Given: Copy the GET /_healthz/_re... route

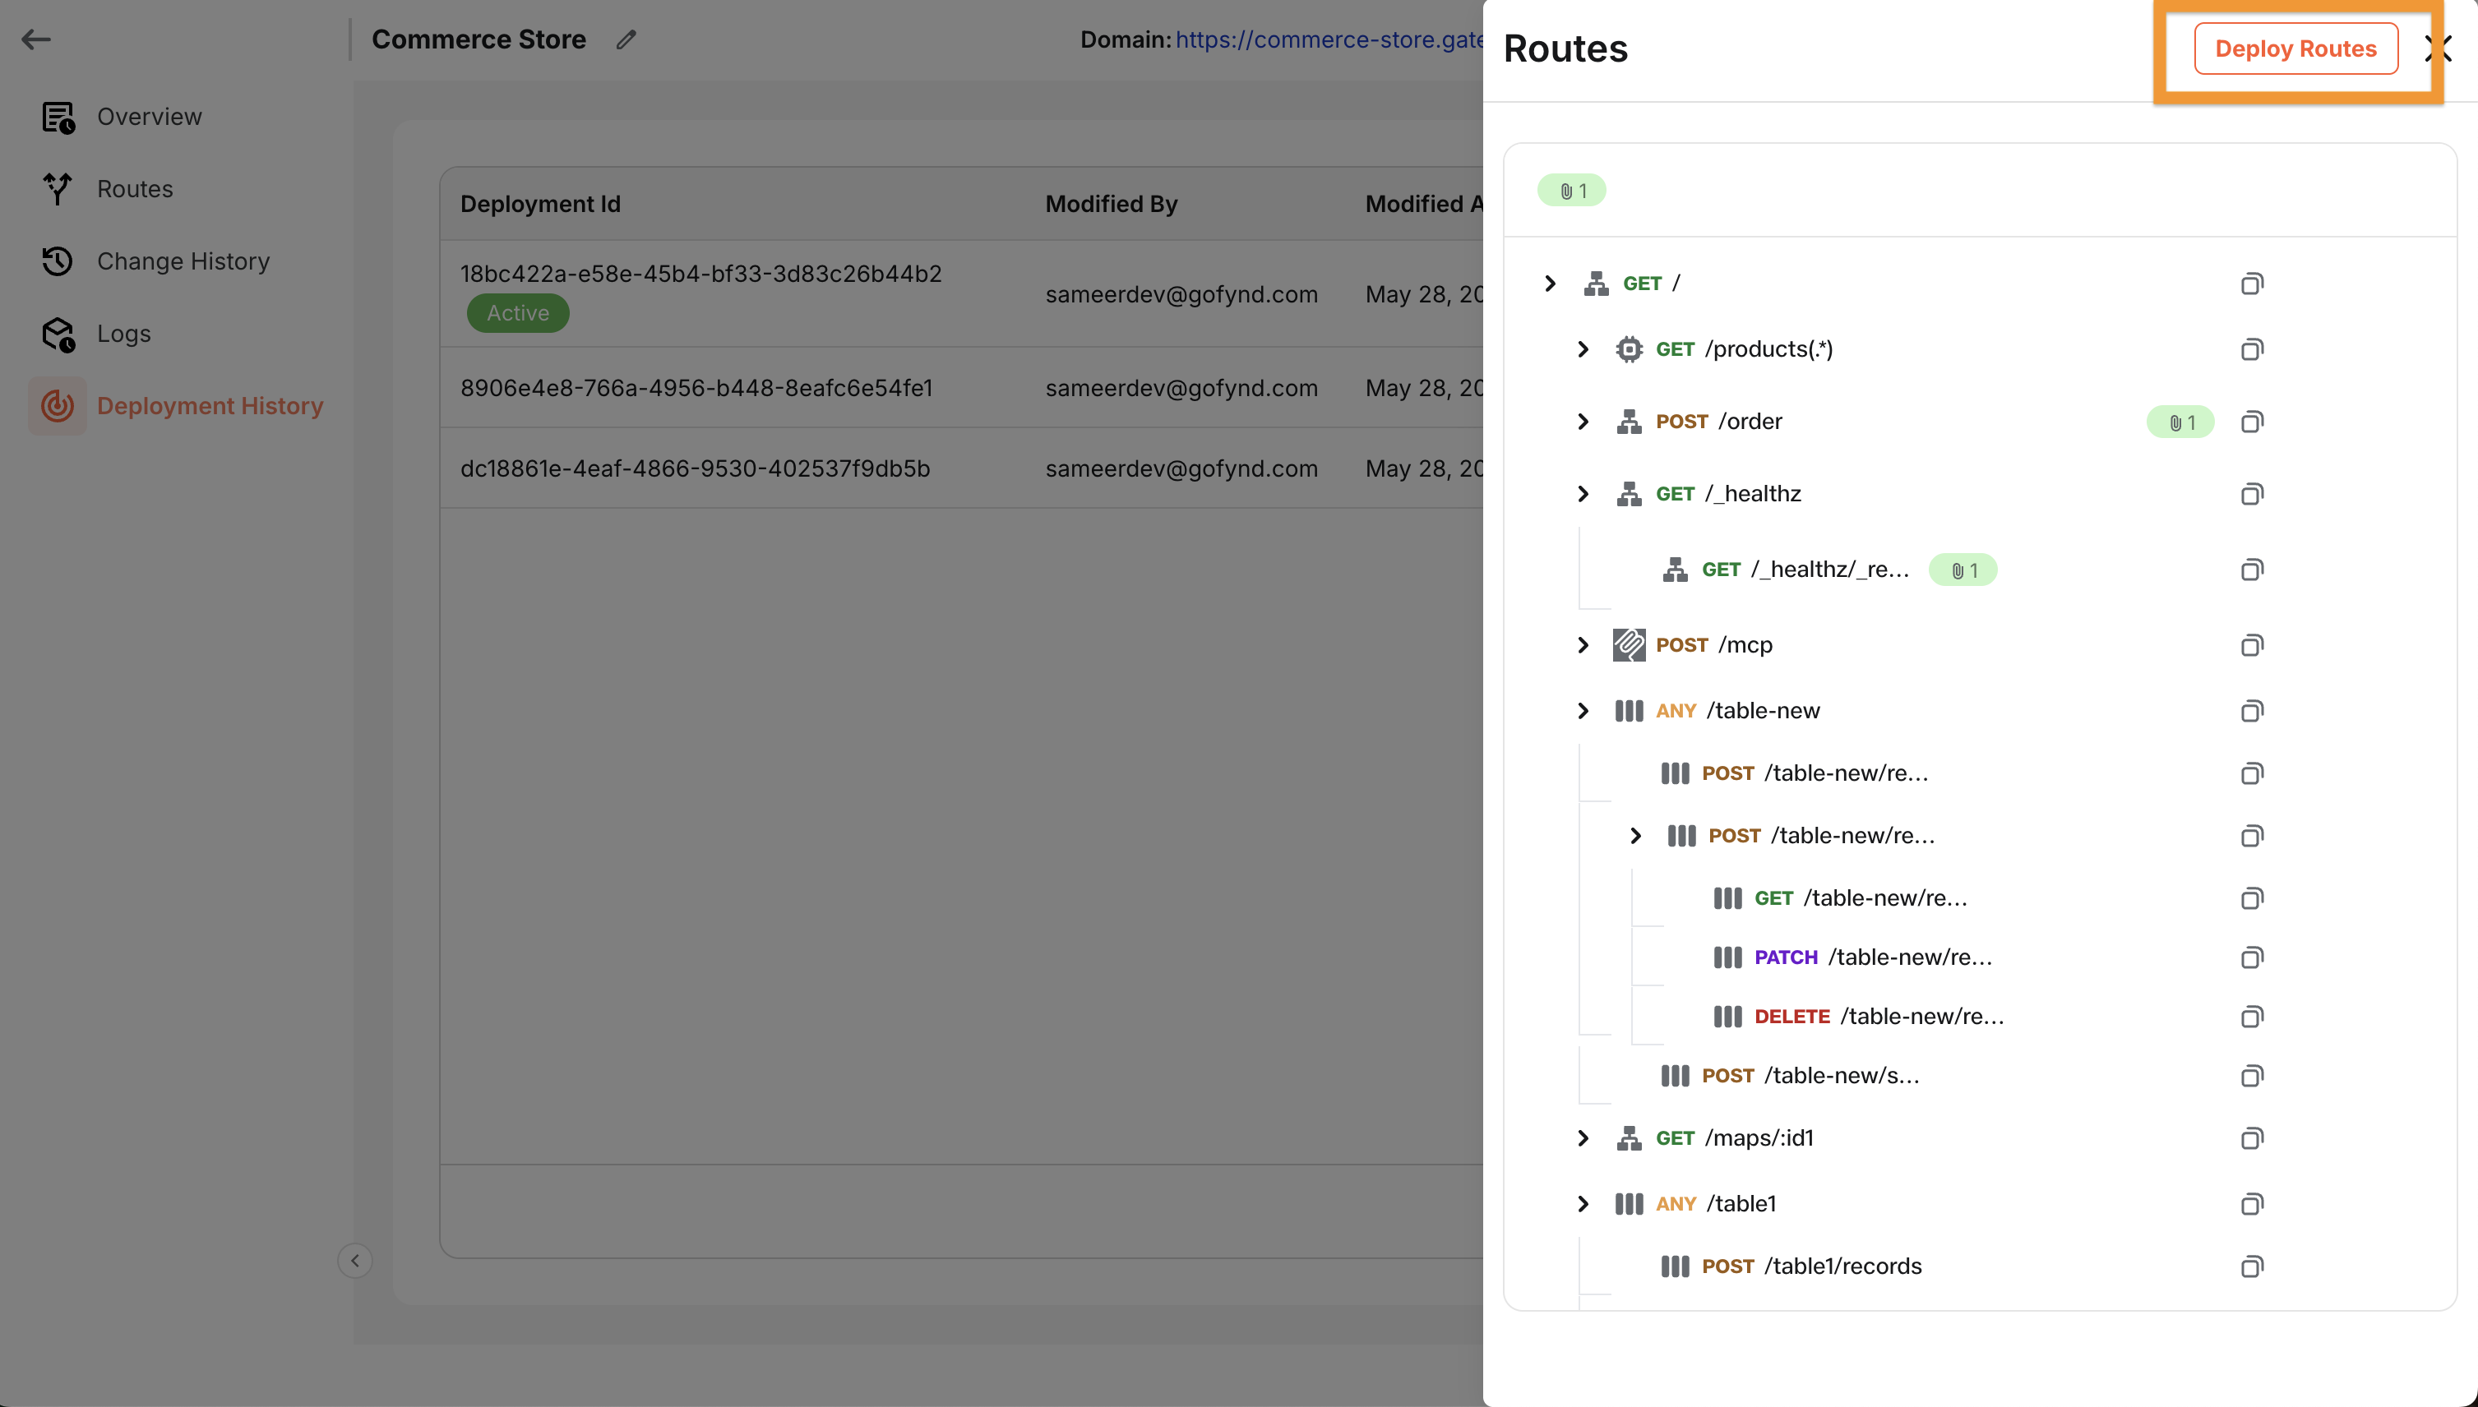Looking at the screenshot, I should pyautogui.click(x=2252, y=570).
